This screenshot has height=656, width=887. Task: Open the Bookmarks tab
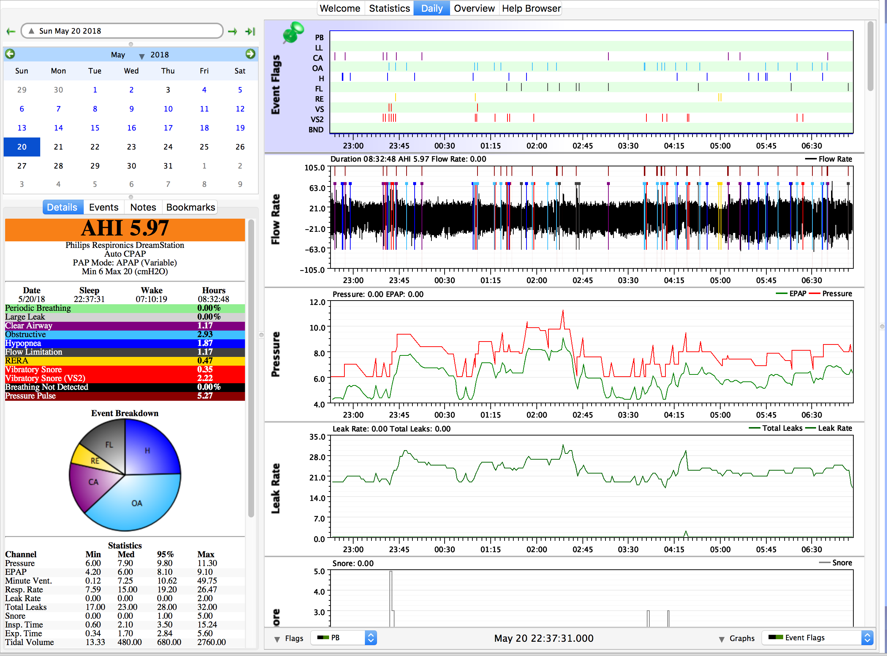pos(190,207)
